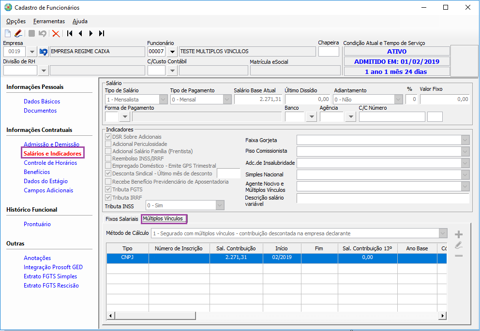Open the Adiantamento dropdown

[398, 100]
